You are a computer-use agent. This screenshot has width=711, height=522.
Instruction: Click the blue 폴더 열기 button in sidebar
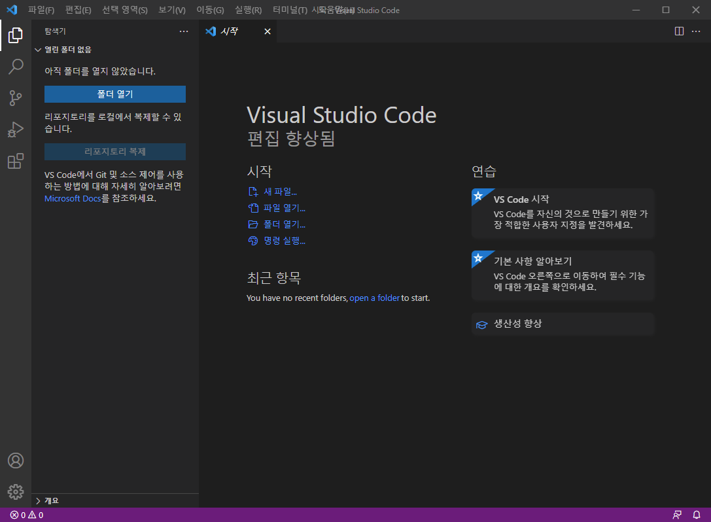[115, 94]
